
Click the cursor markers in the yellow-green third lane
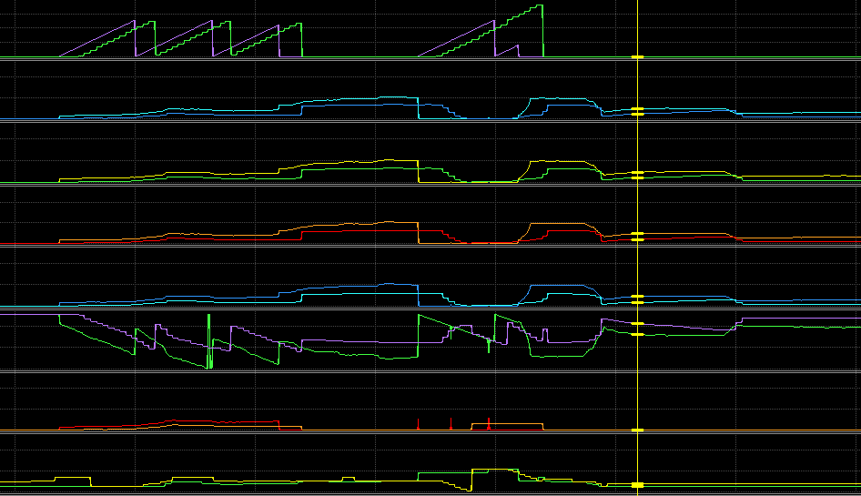[x=638, y=173]
